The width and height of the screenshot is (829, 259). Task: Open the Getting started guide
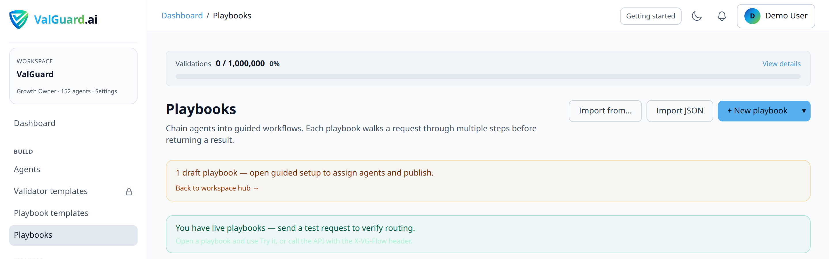click(x=651, y=16)
